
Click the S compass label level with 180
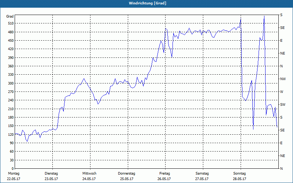tap(281, 117)
